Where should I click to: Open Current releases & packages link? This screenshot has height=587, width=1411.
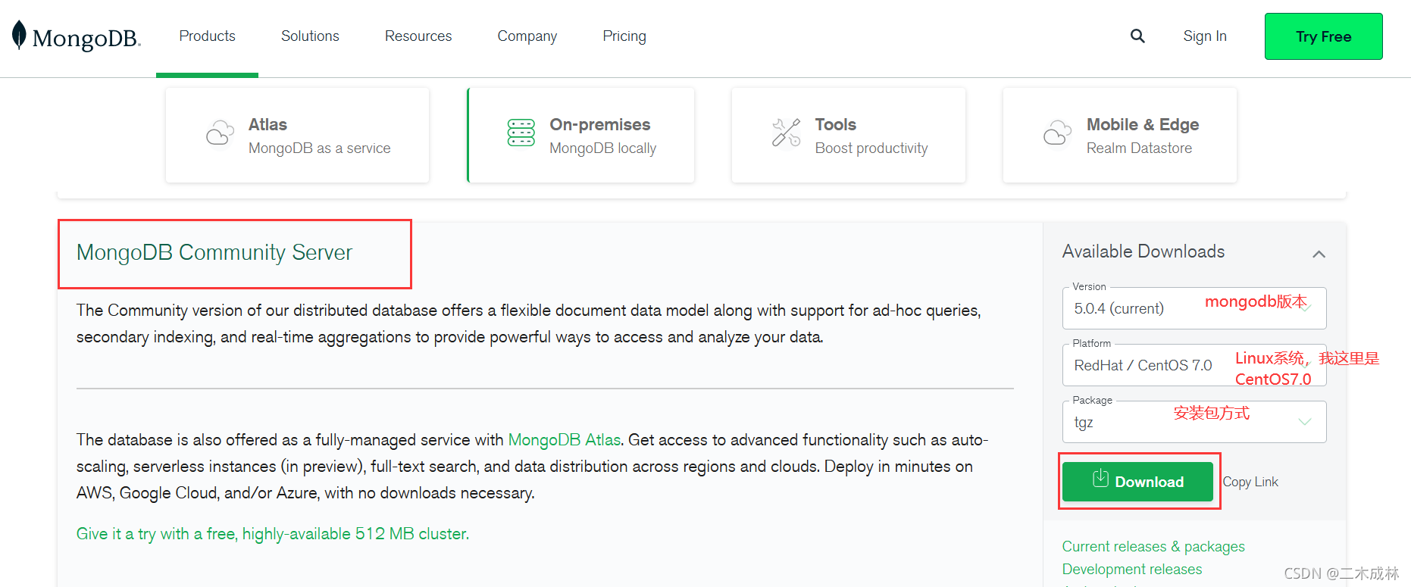(x=1153, y=547)
